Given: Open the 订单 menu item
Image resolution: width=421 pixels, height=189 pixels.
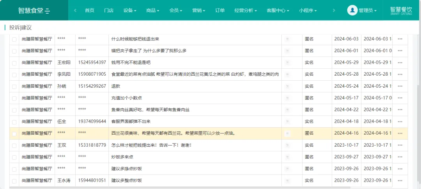Looking at the screenshot, I should (x=220, y=10).
